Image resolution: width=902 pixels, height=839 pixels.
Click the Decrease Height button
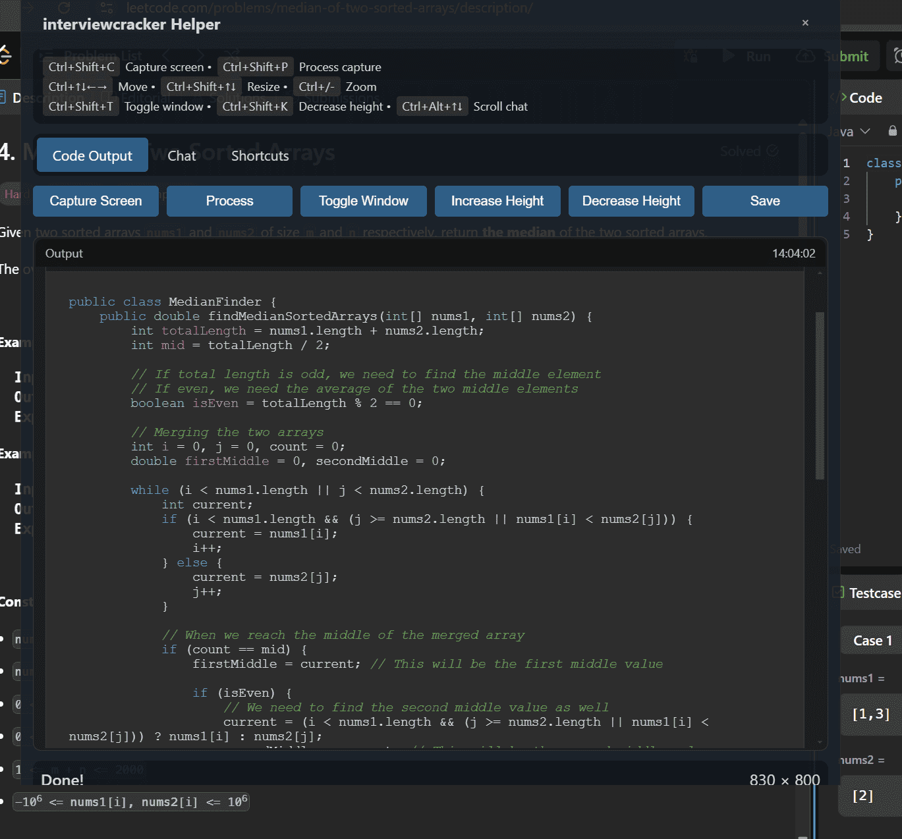point(631,201)
